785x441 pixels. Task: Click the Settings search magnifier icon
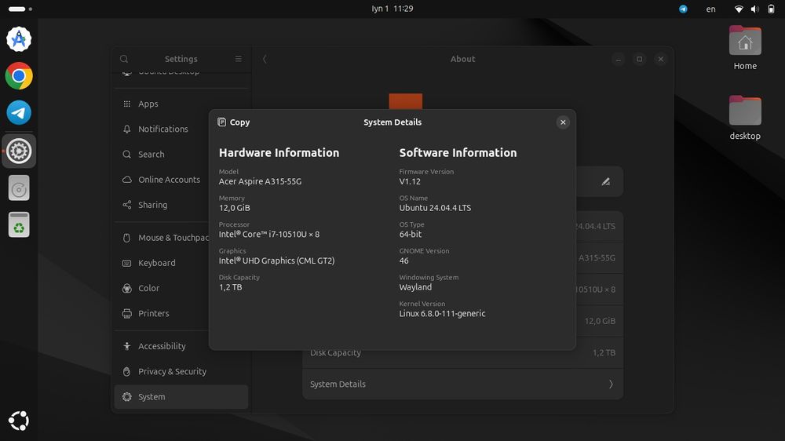pos(124,59)
